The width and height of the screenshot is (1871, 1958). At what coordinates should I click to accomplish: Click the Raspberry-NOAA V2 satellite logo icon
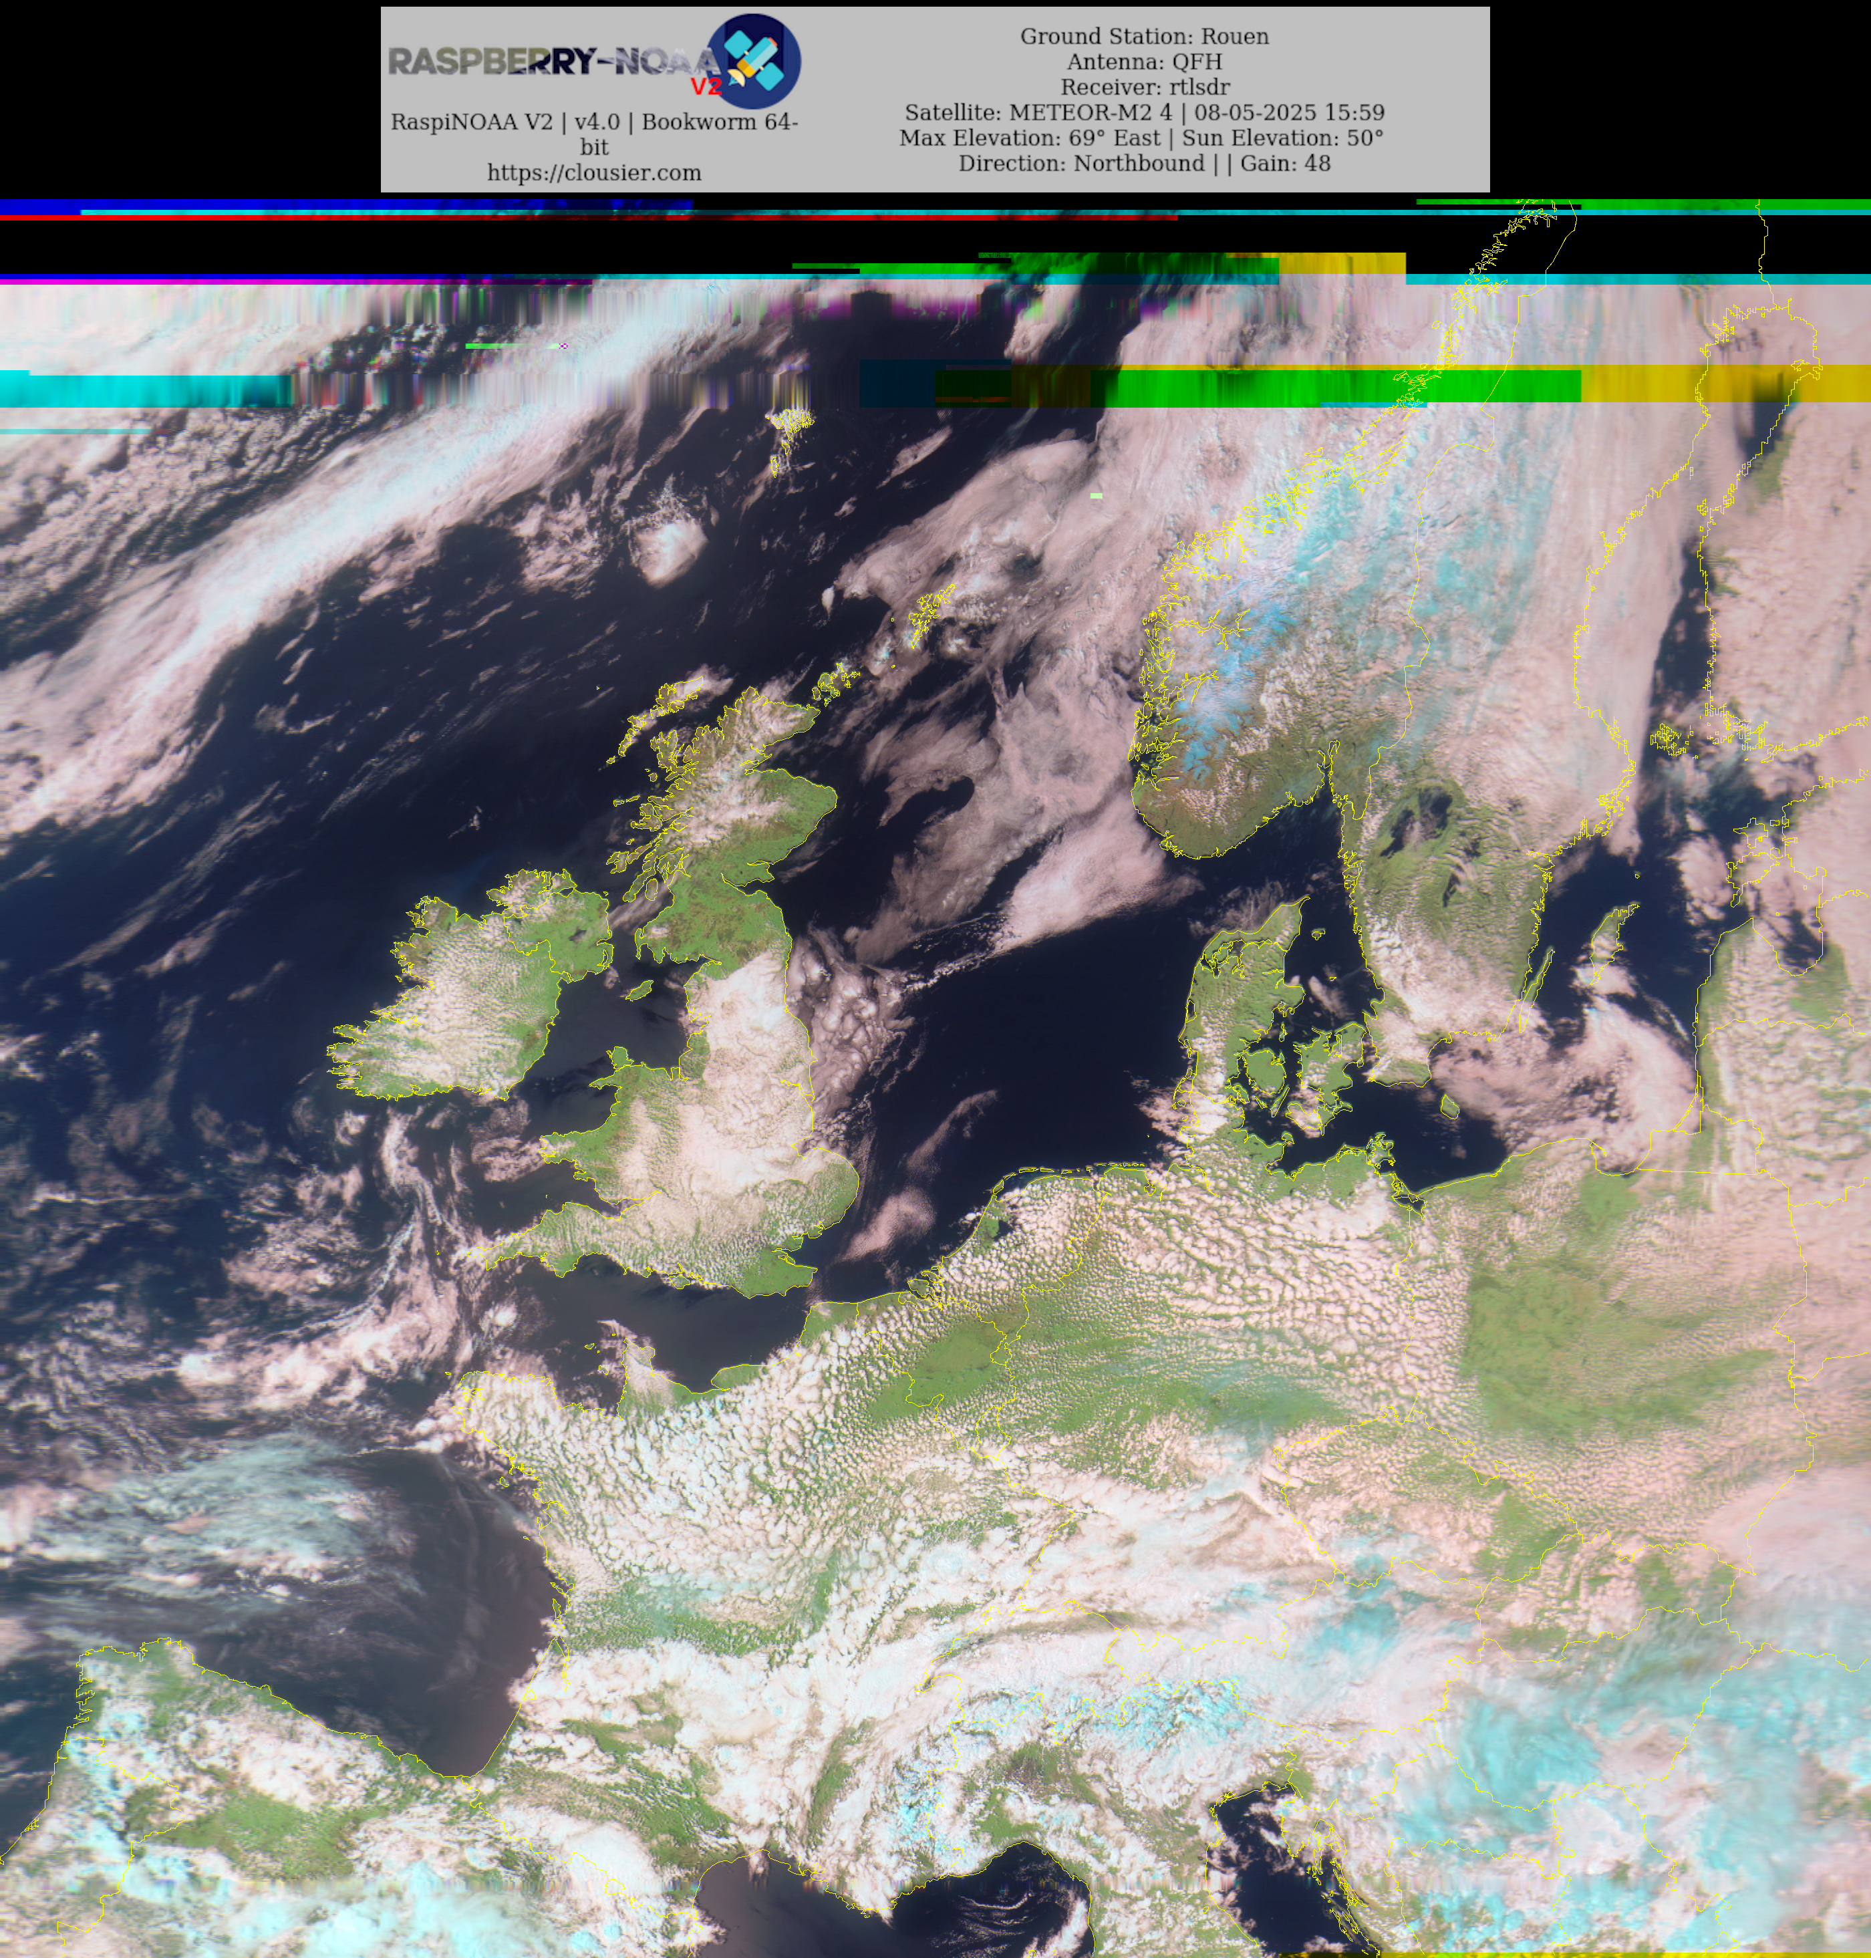pyautogui.click(x=754, y=61)
